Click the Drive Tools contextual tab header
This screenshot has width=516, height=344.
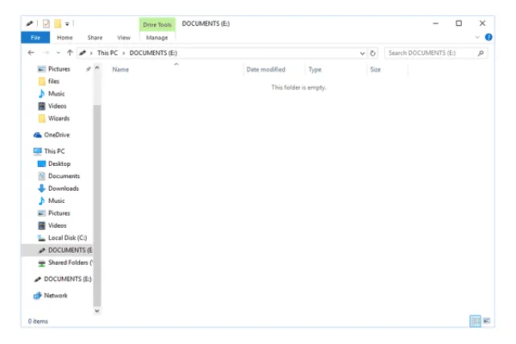tap(157, 24)
